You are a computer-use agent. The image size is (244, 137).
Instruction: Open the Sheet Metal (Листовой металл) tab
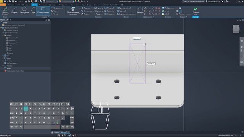point(14,5)
